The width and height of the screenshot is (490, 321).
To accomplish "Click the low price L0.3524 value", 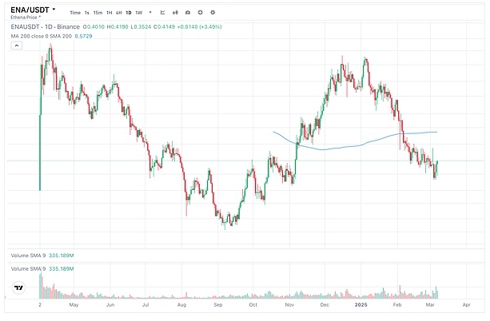I will click(x=141, y=27).
